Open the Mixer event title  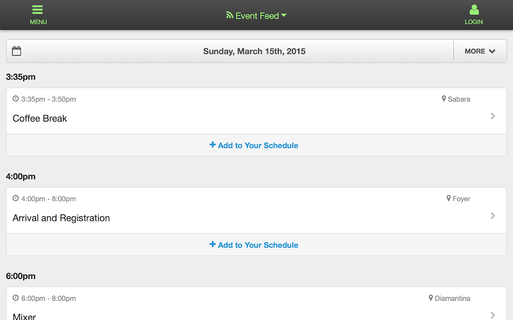click(x=24, y=316)
